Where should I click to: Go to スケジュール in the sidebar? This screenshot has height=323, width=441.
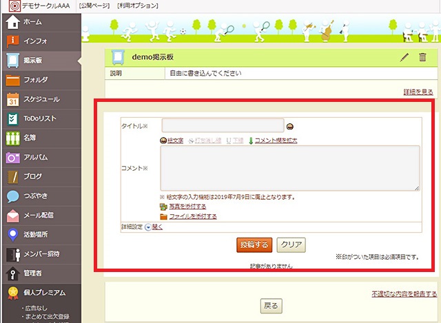click(x=41, y=99)
